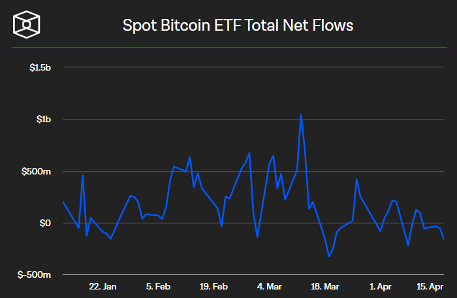Click the $1.5b y-axis label
Image resolution: width=457 pixels, height=298 pixels.
point(40,67)
